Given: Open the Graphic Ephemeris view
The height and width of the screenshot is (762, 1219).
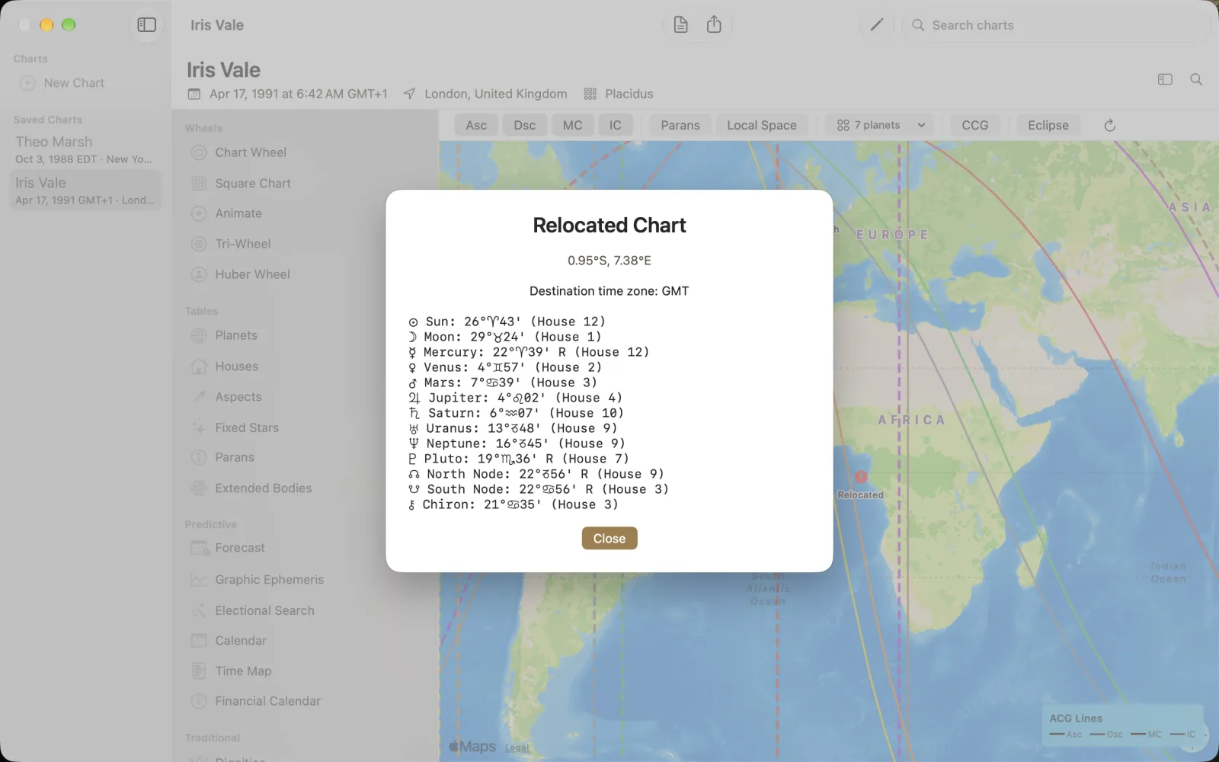Looking at the screenshot, I should pyautogui.click(x=270, y=580).
